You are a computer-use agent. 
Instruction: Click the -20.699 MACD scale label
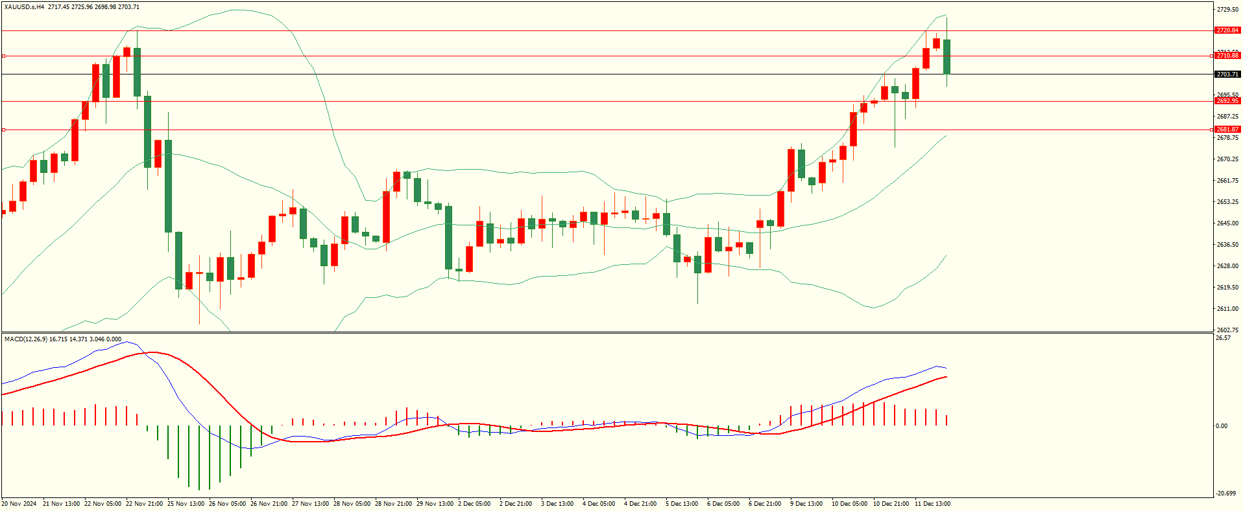(1225, 494)
